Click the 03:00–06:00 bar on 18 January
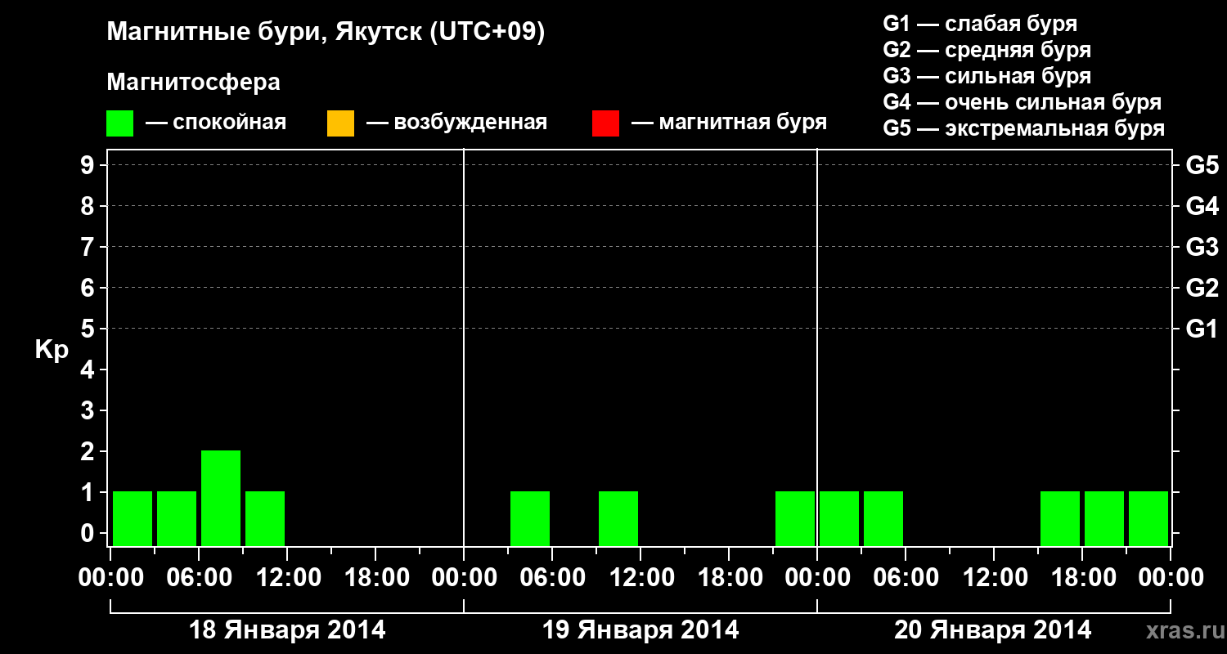The height and width of the screenshot is (654, 1227). (x=177, y=518)
